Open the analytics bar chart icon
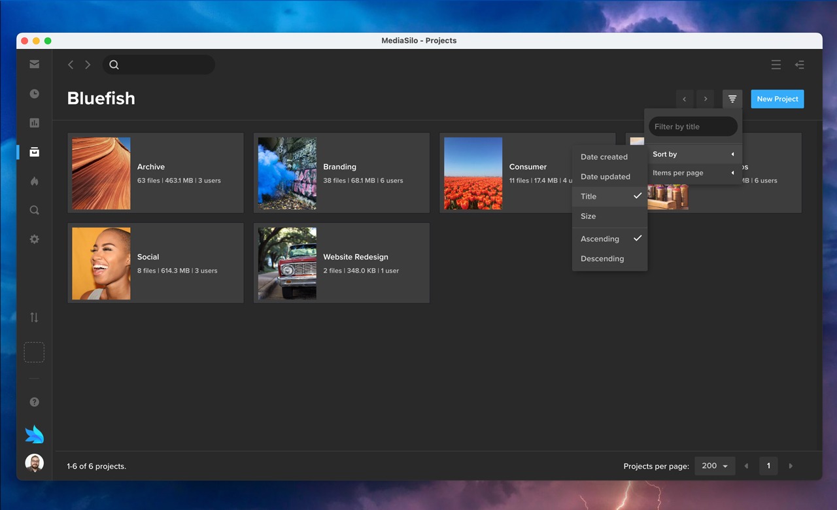This screenshot has height=510, width=837. click(34, 122)
